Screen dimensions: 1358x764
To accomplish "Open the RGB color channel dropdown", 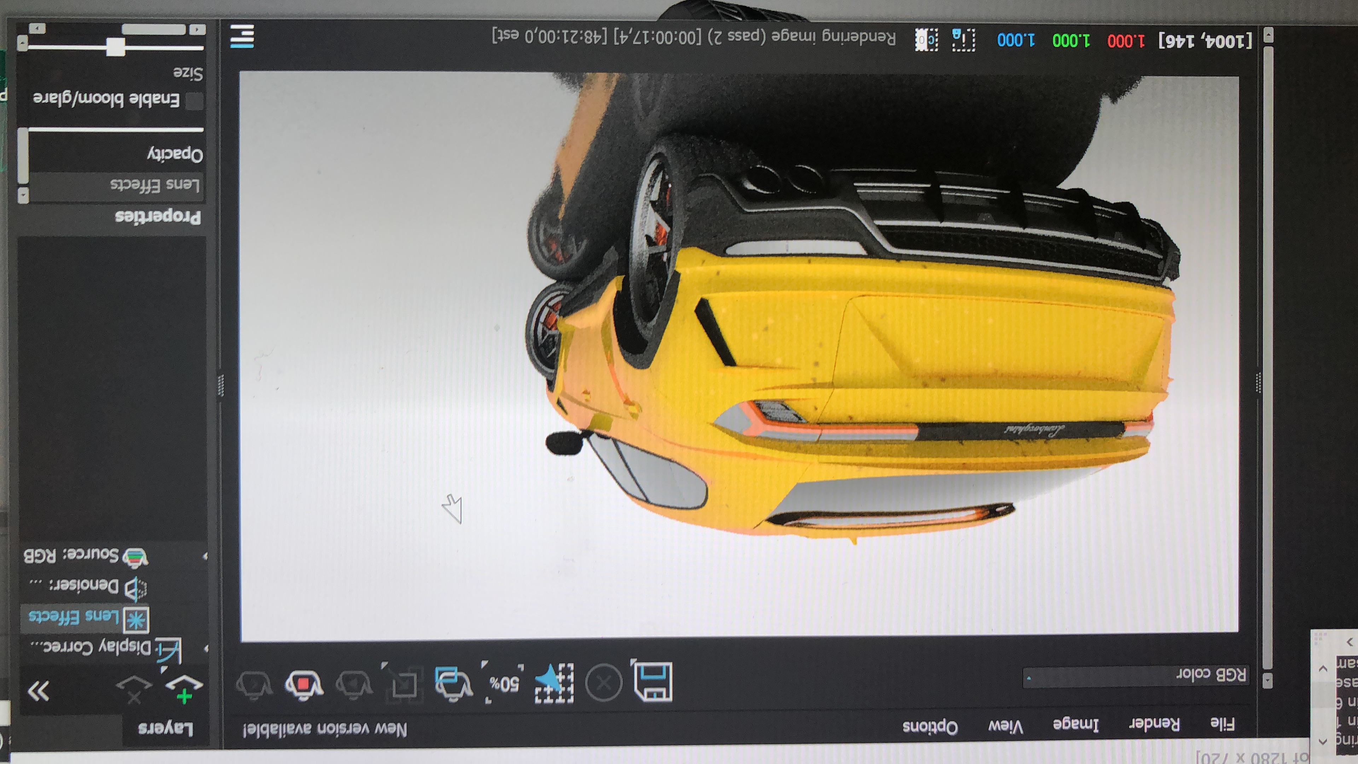I will [1136, 676].
